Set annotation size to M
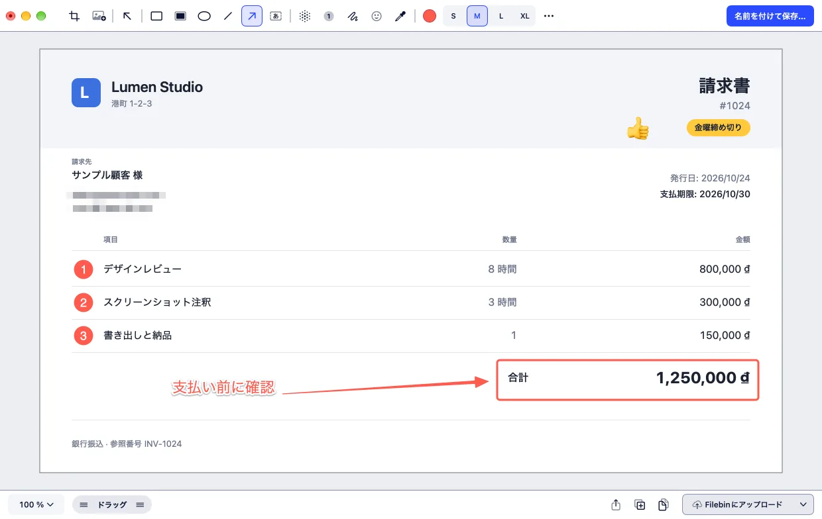The image size is (822, 519). (x=477, y=16)
